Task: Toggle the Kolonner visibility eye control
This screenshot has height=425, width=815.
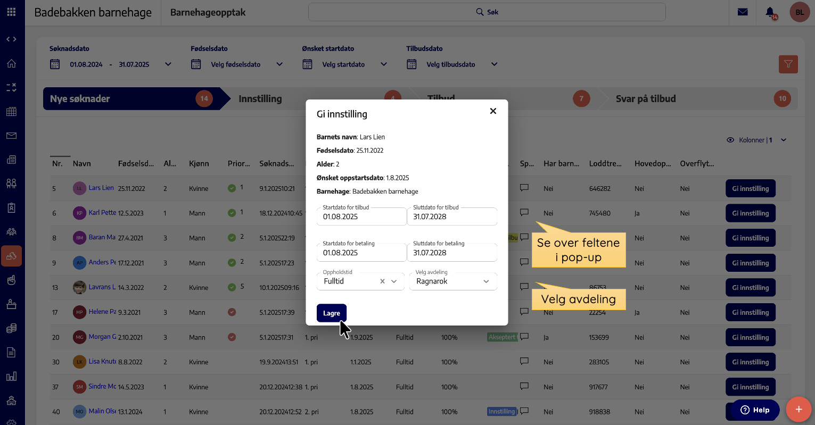Action: pyautogui.click(x=730, y=140)
